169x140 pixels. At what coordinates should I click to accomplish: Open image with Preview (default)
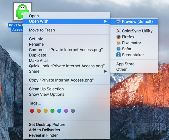tap(134, 22)
